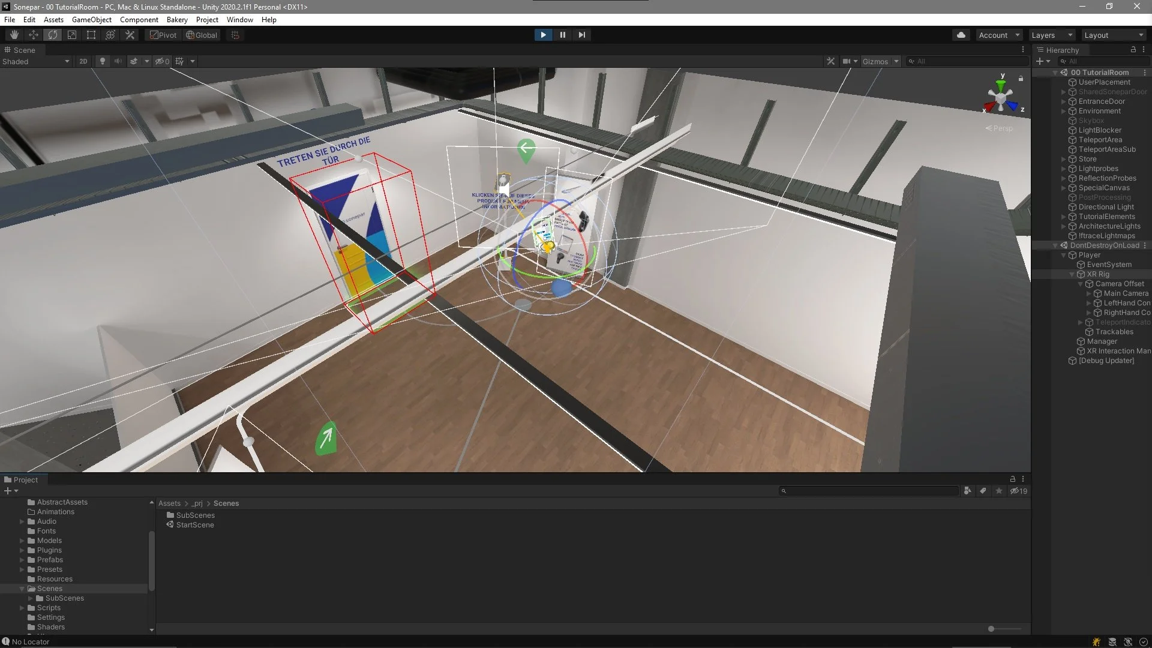
Task: Select the Hand tool
Action: [x=14, y=35]
